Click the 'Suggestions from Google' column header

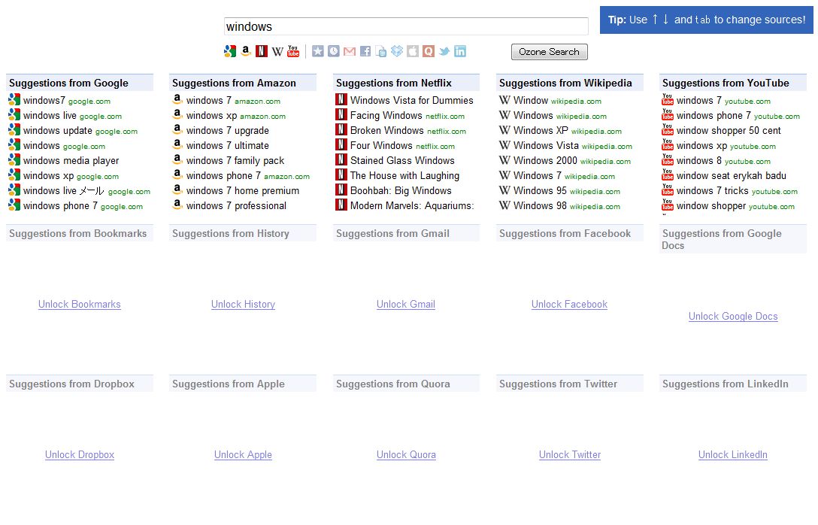80,83
